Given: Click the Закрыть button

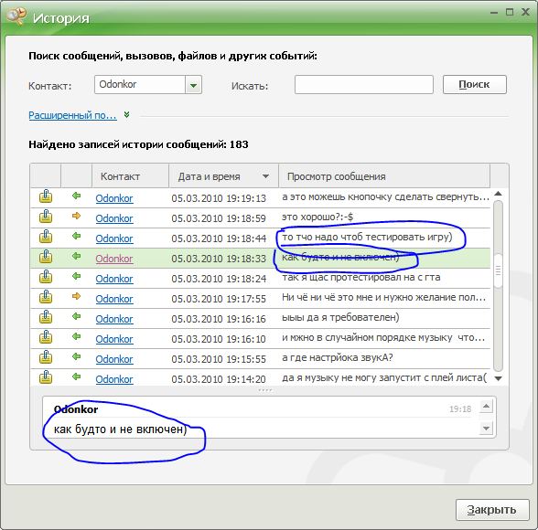Looking at the screenshot, I should 492,510.
